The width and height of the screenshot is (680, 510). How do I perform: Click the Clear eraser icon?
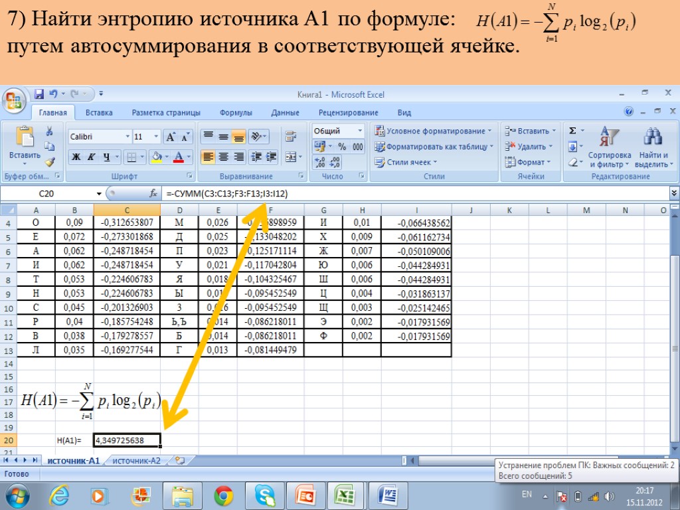click(572, 162)
